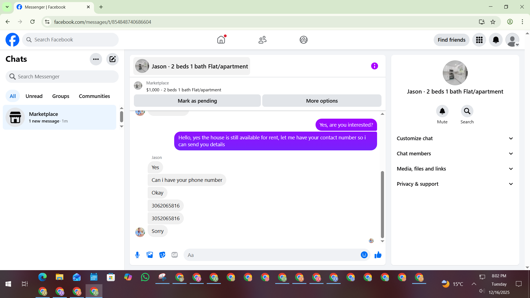Open the Marketplace chat thread
The width and height of the screenshot is (530, 298).
coord(60,117)
